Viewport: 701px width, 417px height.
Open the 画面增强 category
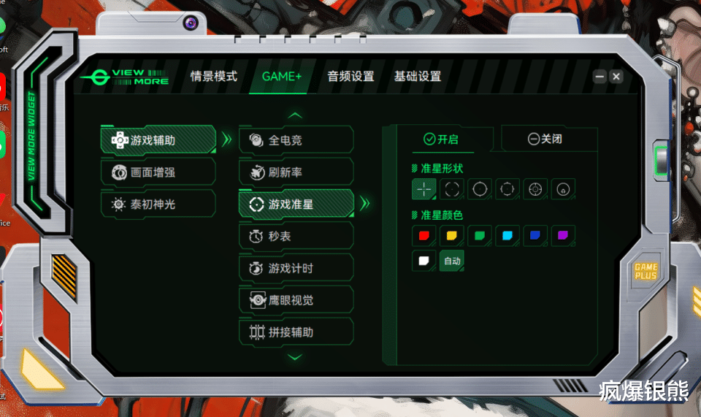(158, 172)
